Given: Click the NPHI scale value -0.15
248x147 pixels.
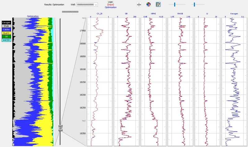Looking at the screenshot, I should pyautogui.click(x=161, y=17).
